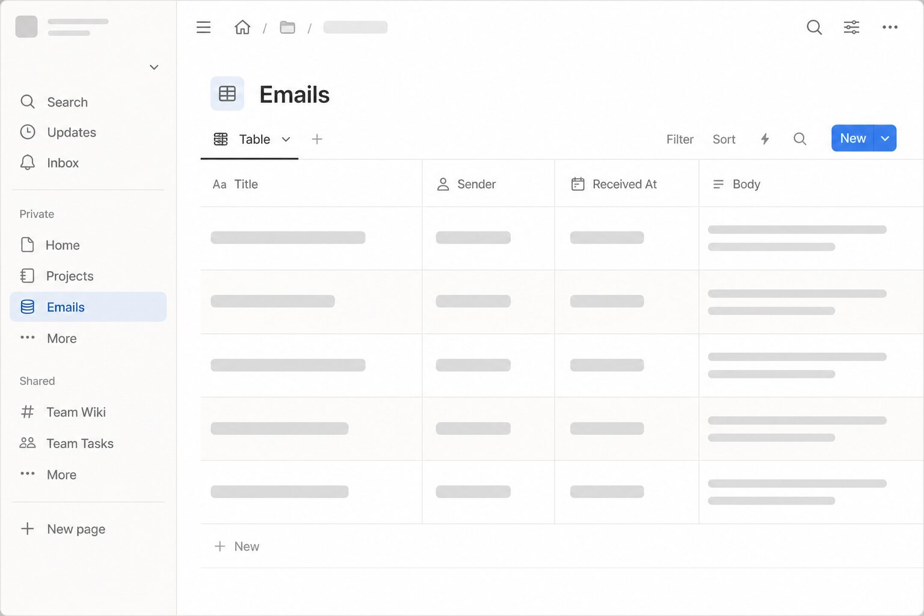Open Inbox notifications in sidebar
924x616 pixels.
pos(88,162)
